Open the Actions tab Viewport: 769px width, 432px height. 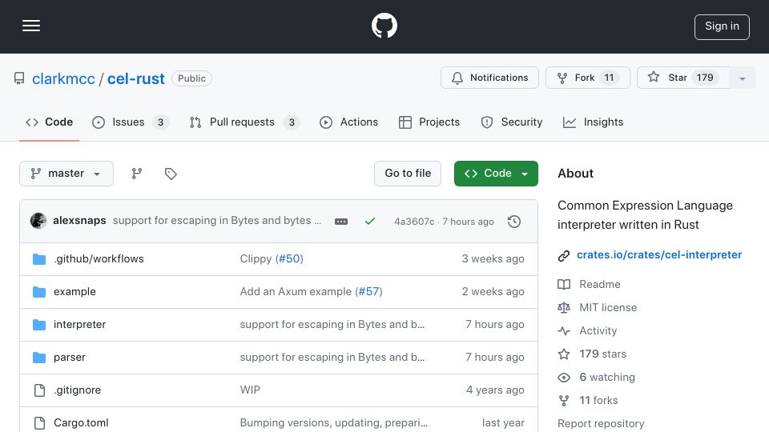tap(348, 122)
